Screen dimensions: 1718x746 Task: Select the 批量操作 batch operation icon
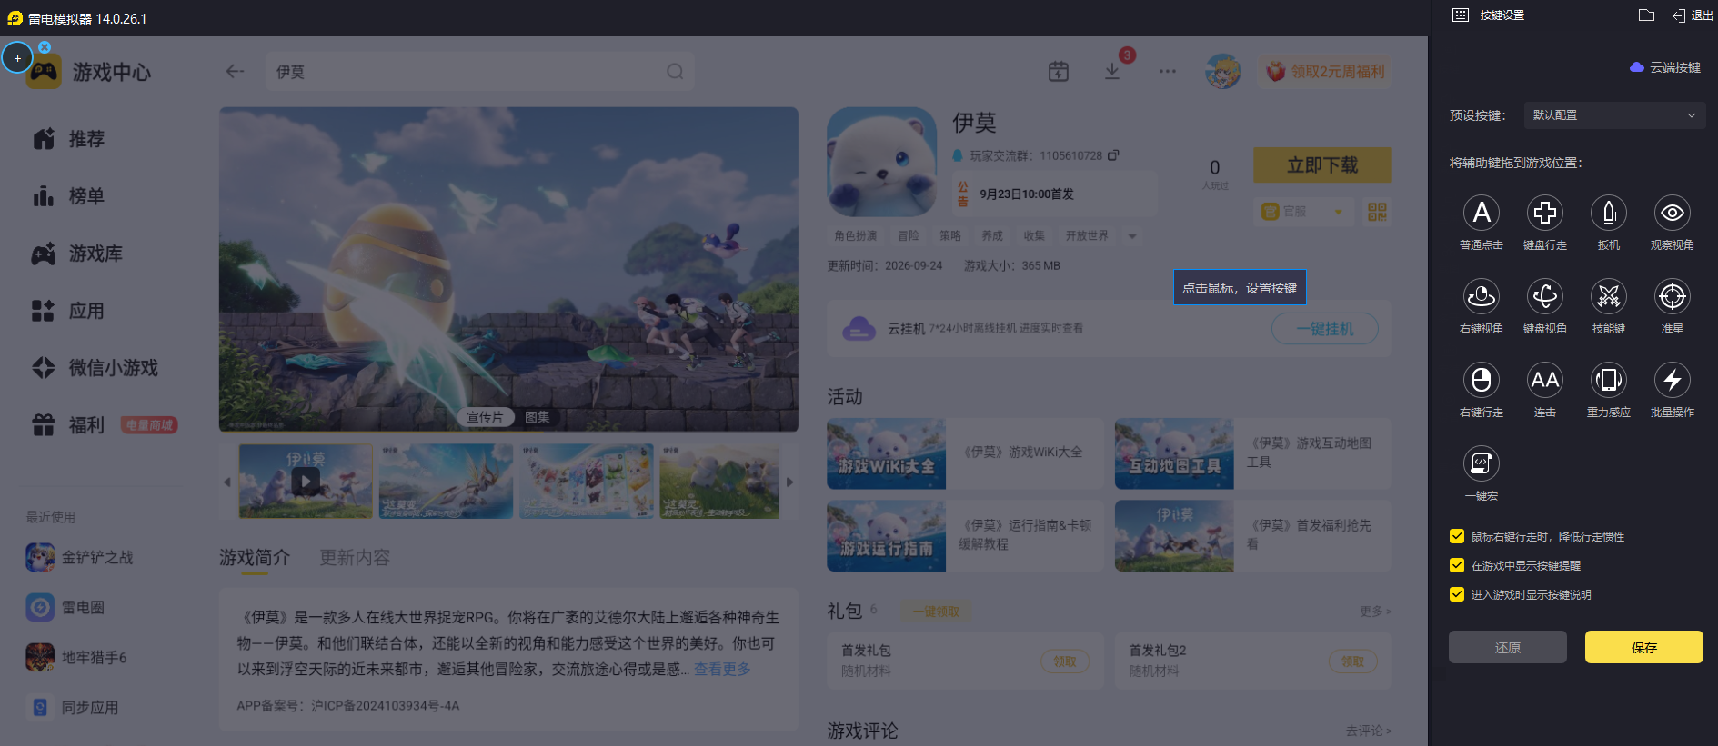click(1672, 380)
